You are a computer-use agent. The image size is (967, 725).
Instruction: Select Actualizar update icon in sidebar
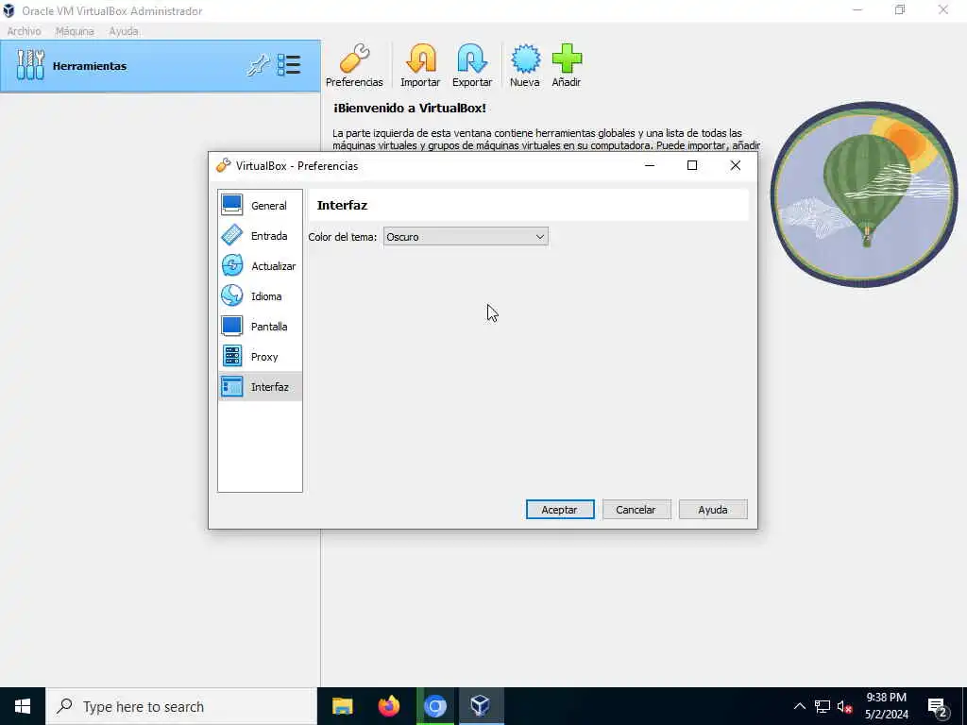point(232,265)
